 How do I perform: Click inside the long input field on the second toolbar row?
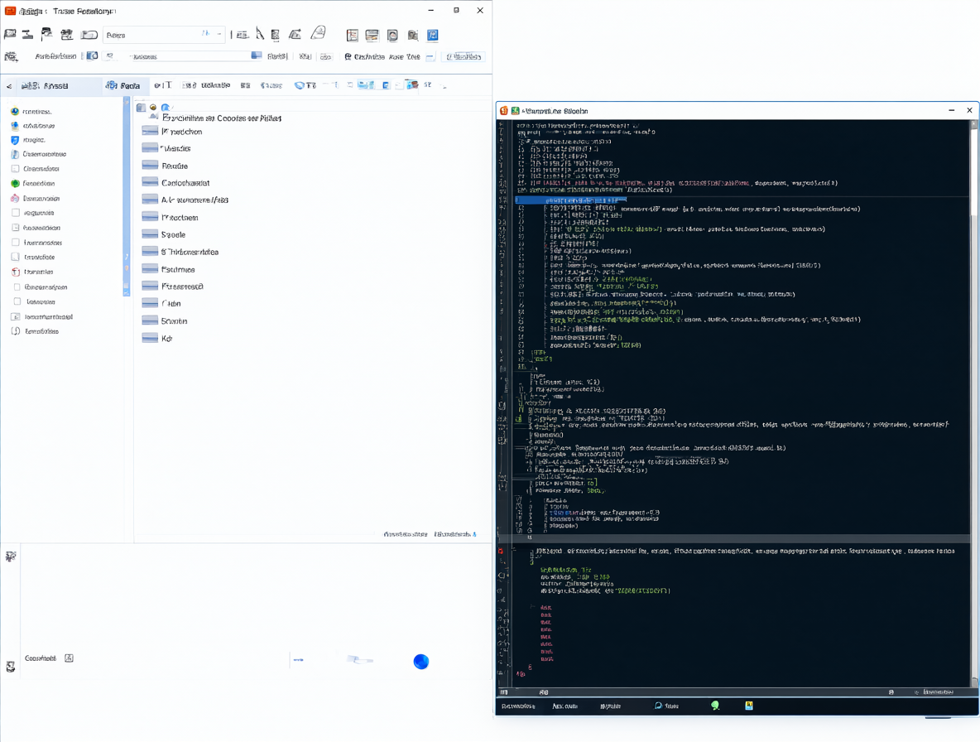[195, 56]
